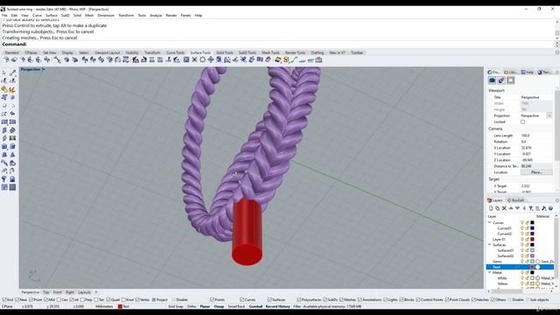Click the sun-shaped icon in Surface Tools toolbar
The width and height of the screenshot is (560, 315).
point(202,60)
